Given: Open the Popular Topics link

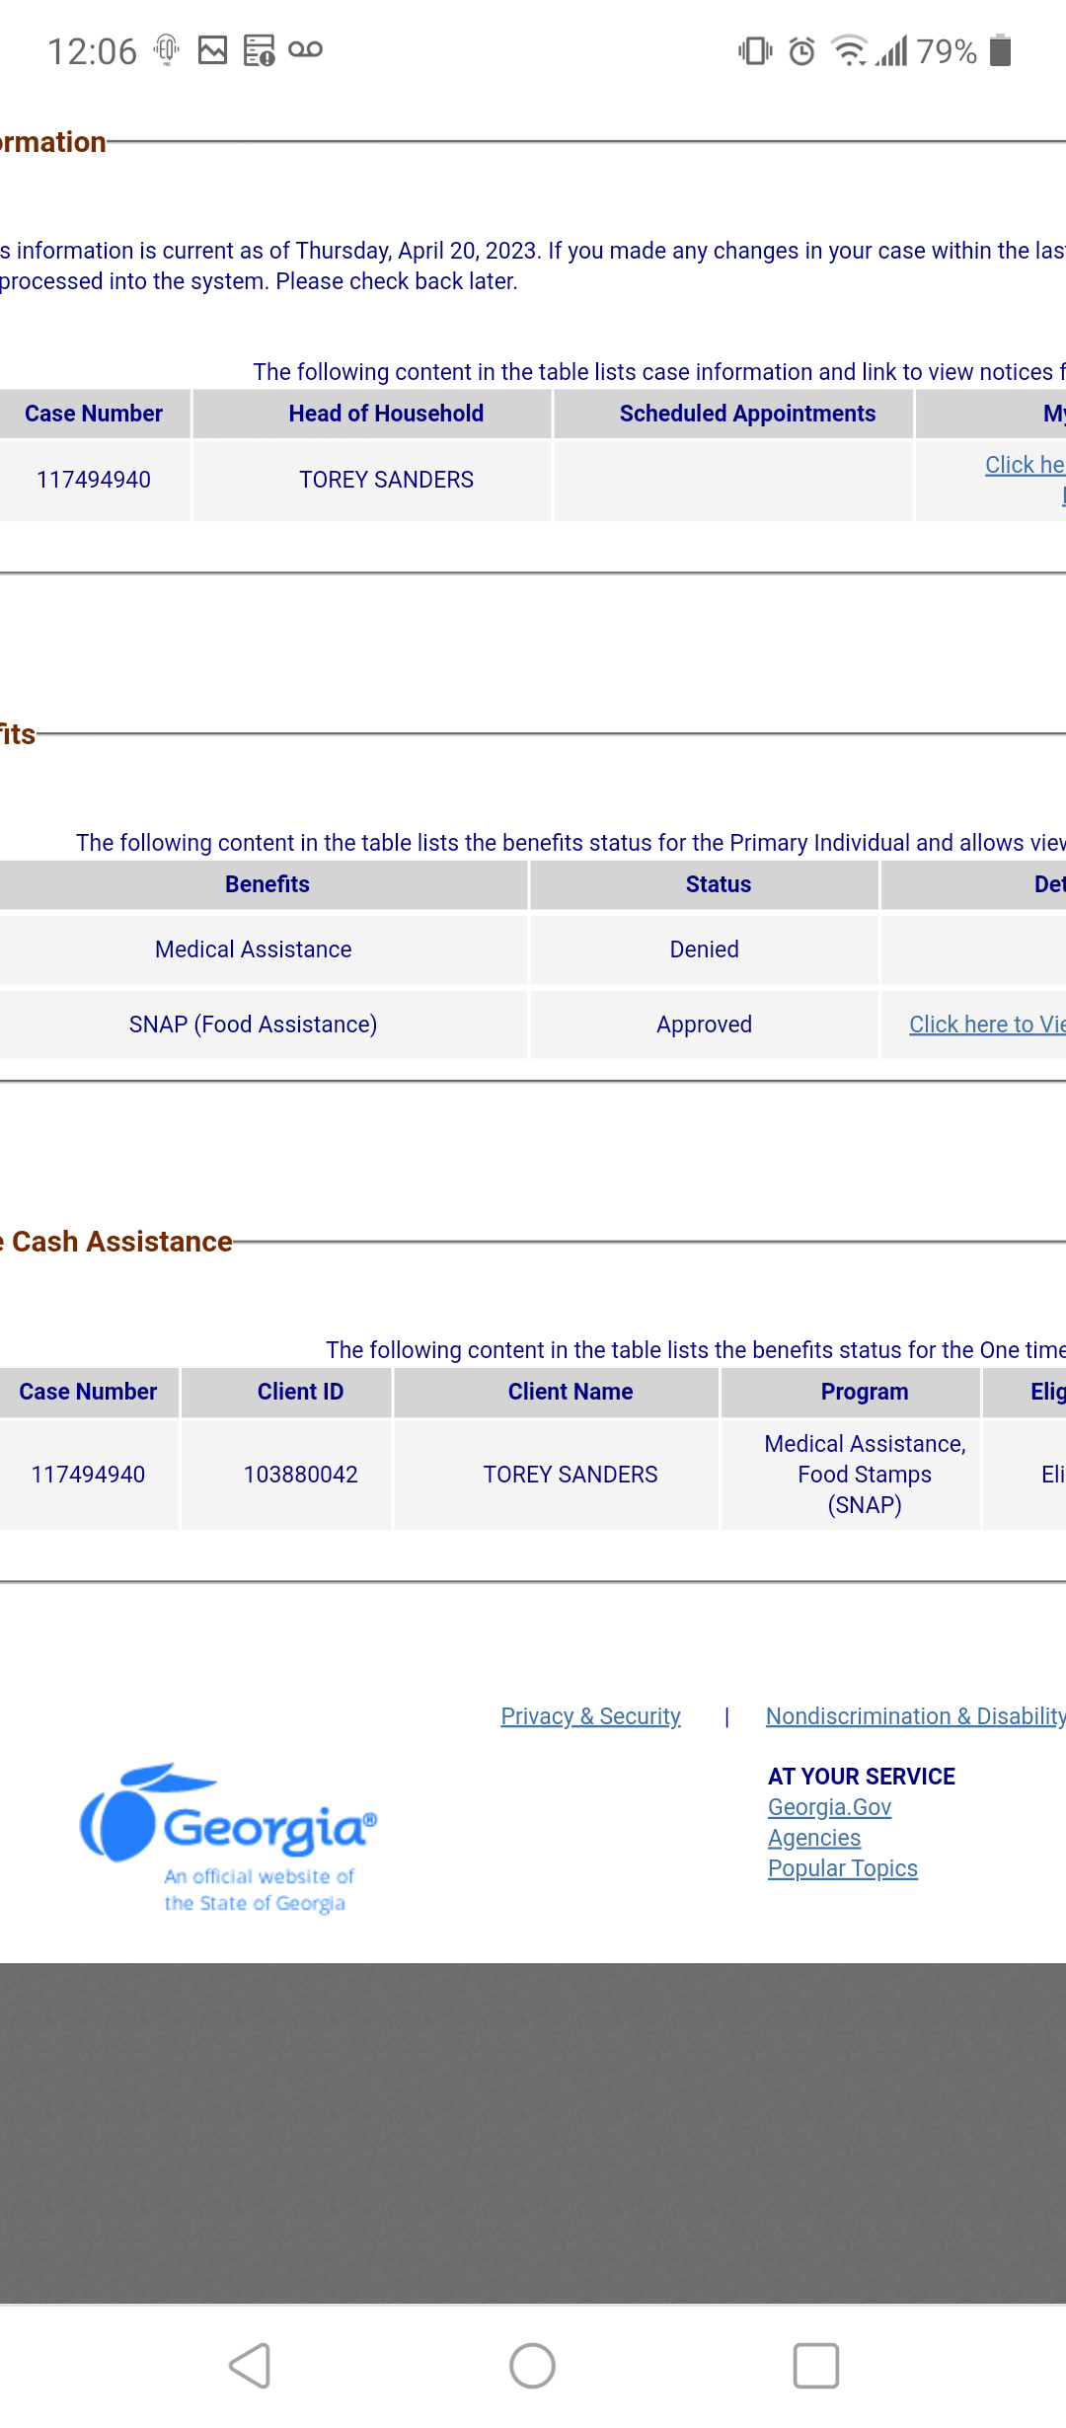Looking at the screenshot, I should 843,1868.
